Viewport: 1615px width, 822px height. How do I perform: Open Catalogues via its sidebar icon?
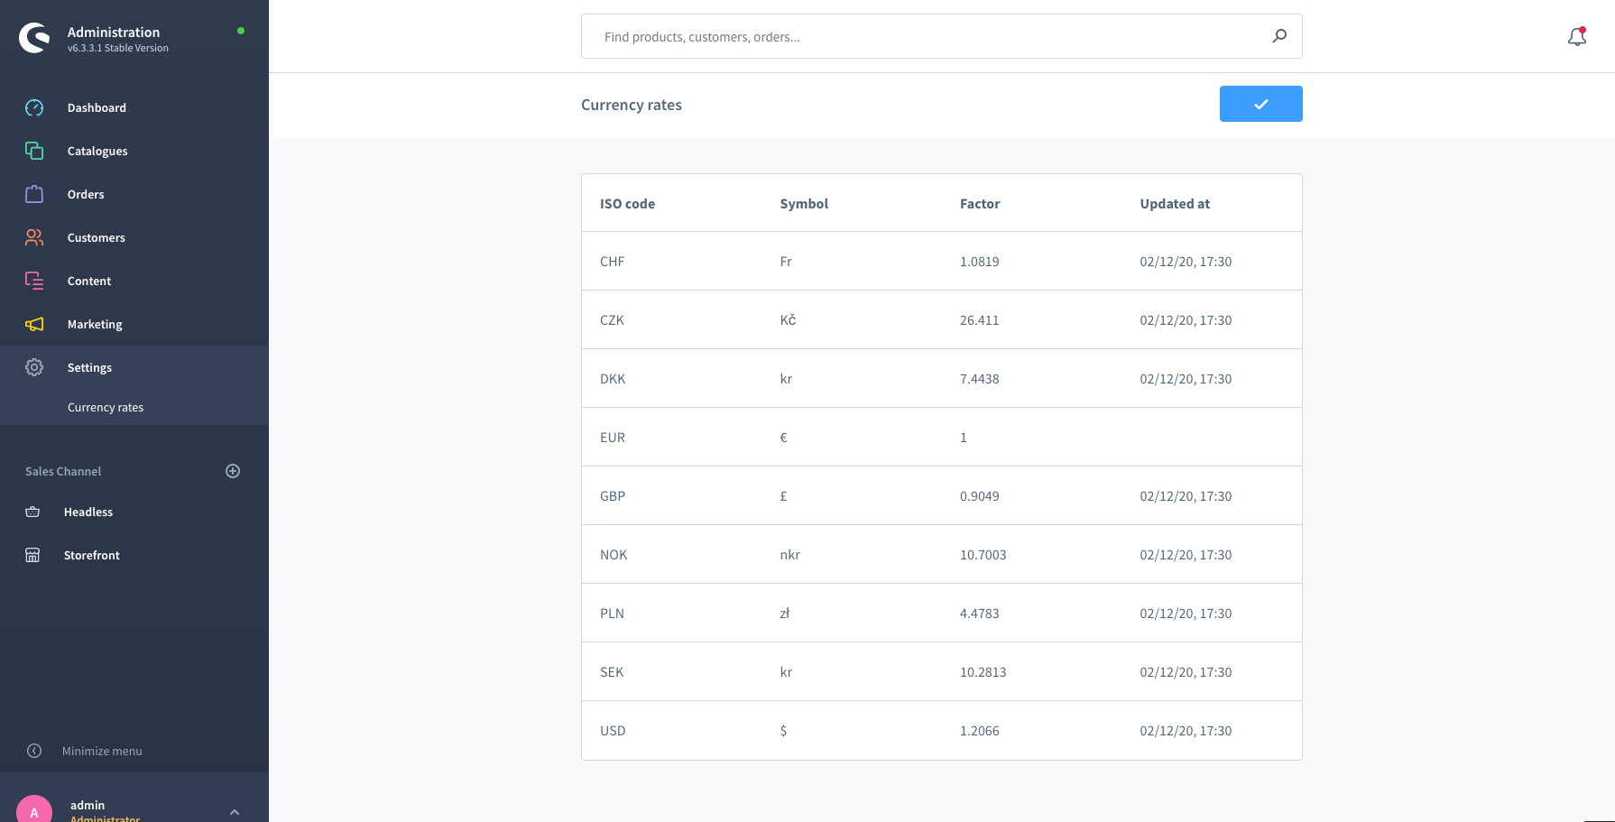34,151
